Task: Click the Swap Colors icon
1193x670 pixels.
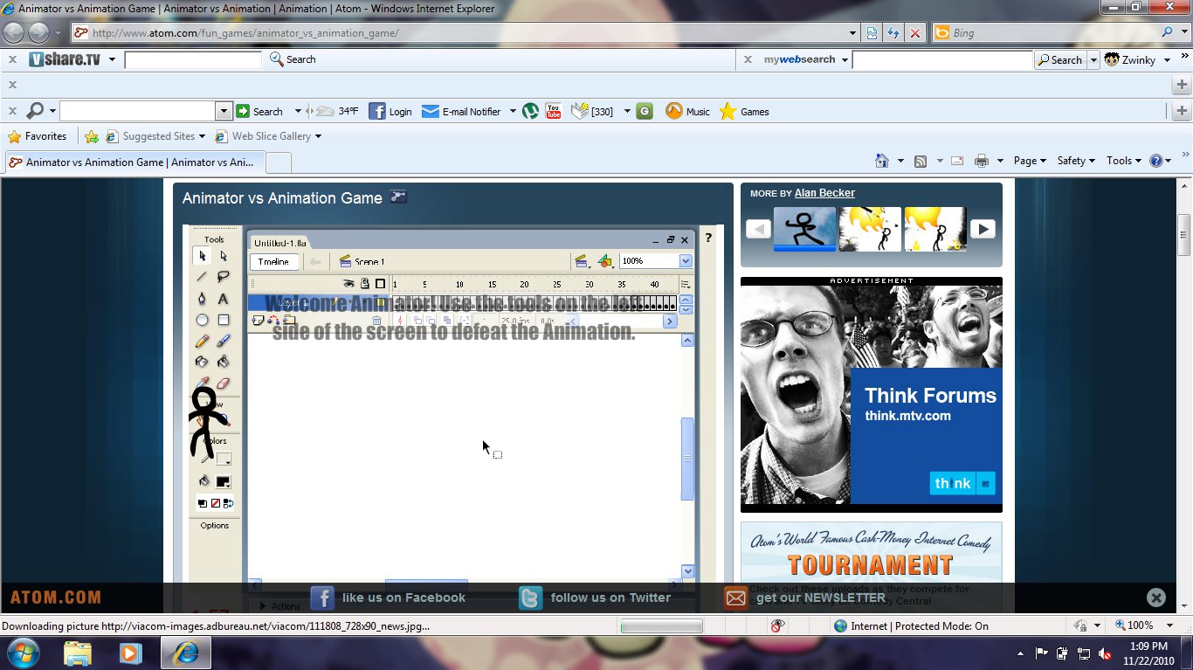Action: (228, 503)
